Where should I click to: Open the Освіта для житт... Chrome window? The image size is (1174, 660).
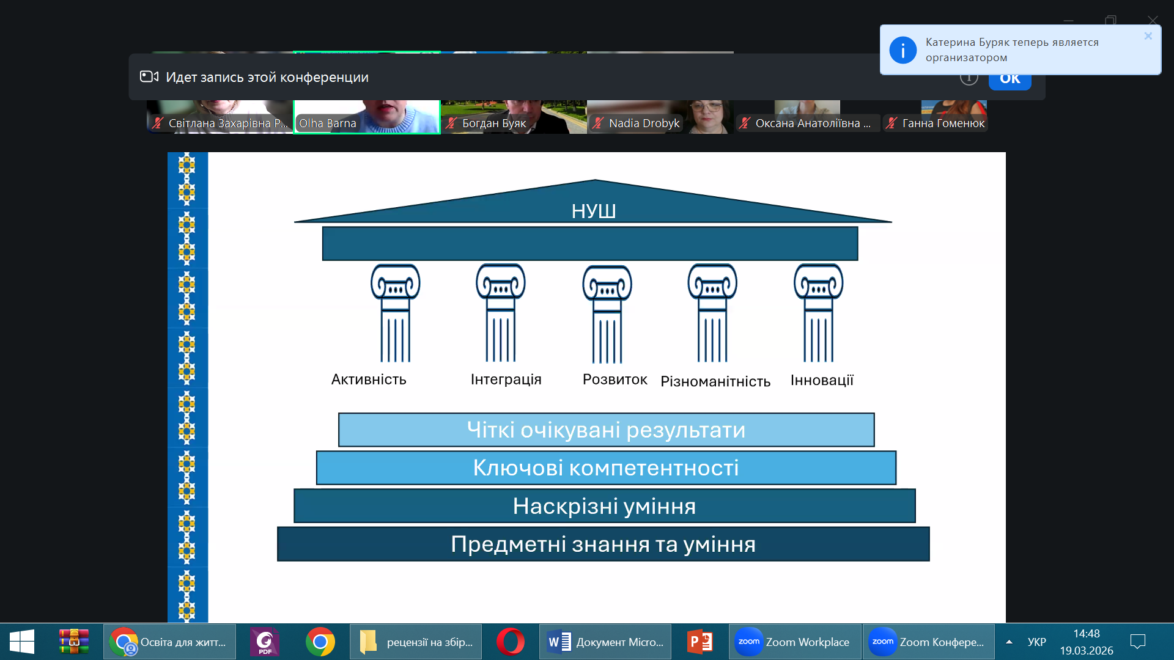tap(169, 642)
